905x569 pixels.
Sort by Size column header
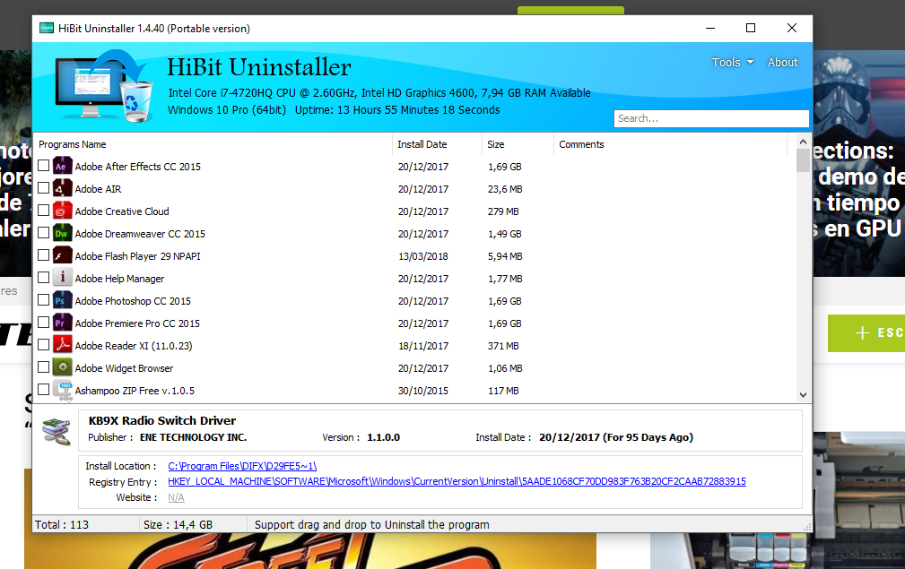tap(518, 144)
